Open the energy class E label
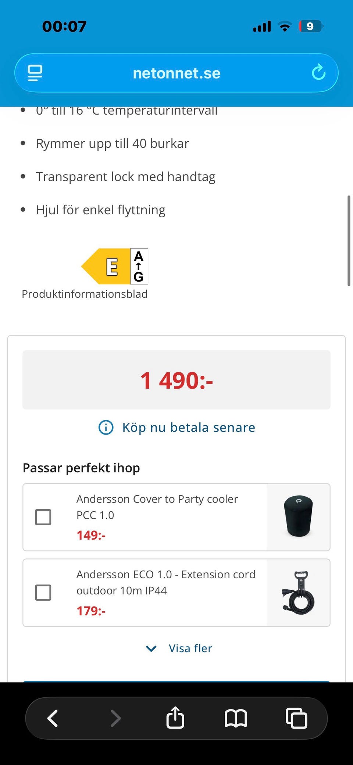 107,267
